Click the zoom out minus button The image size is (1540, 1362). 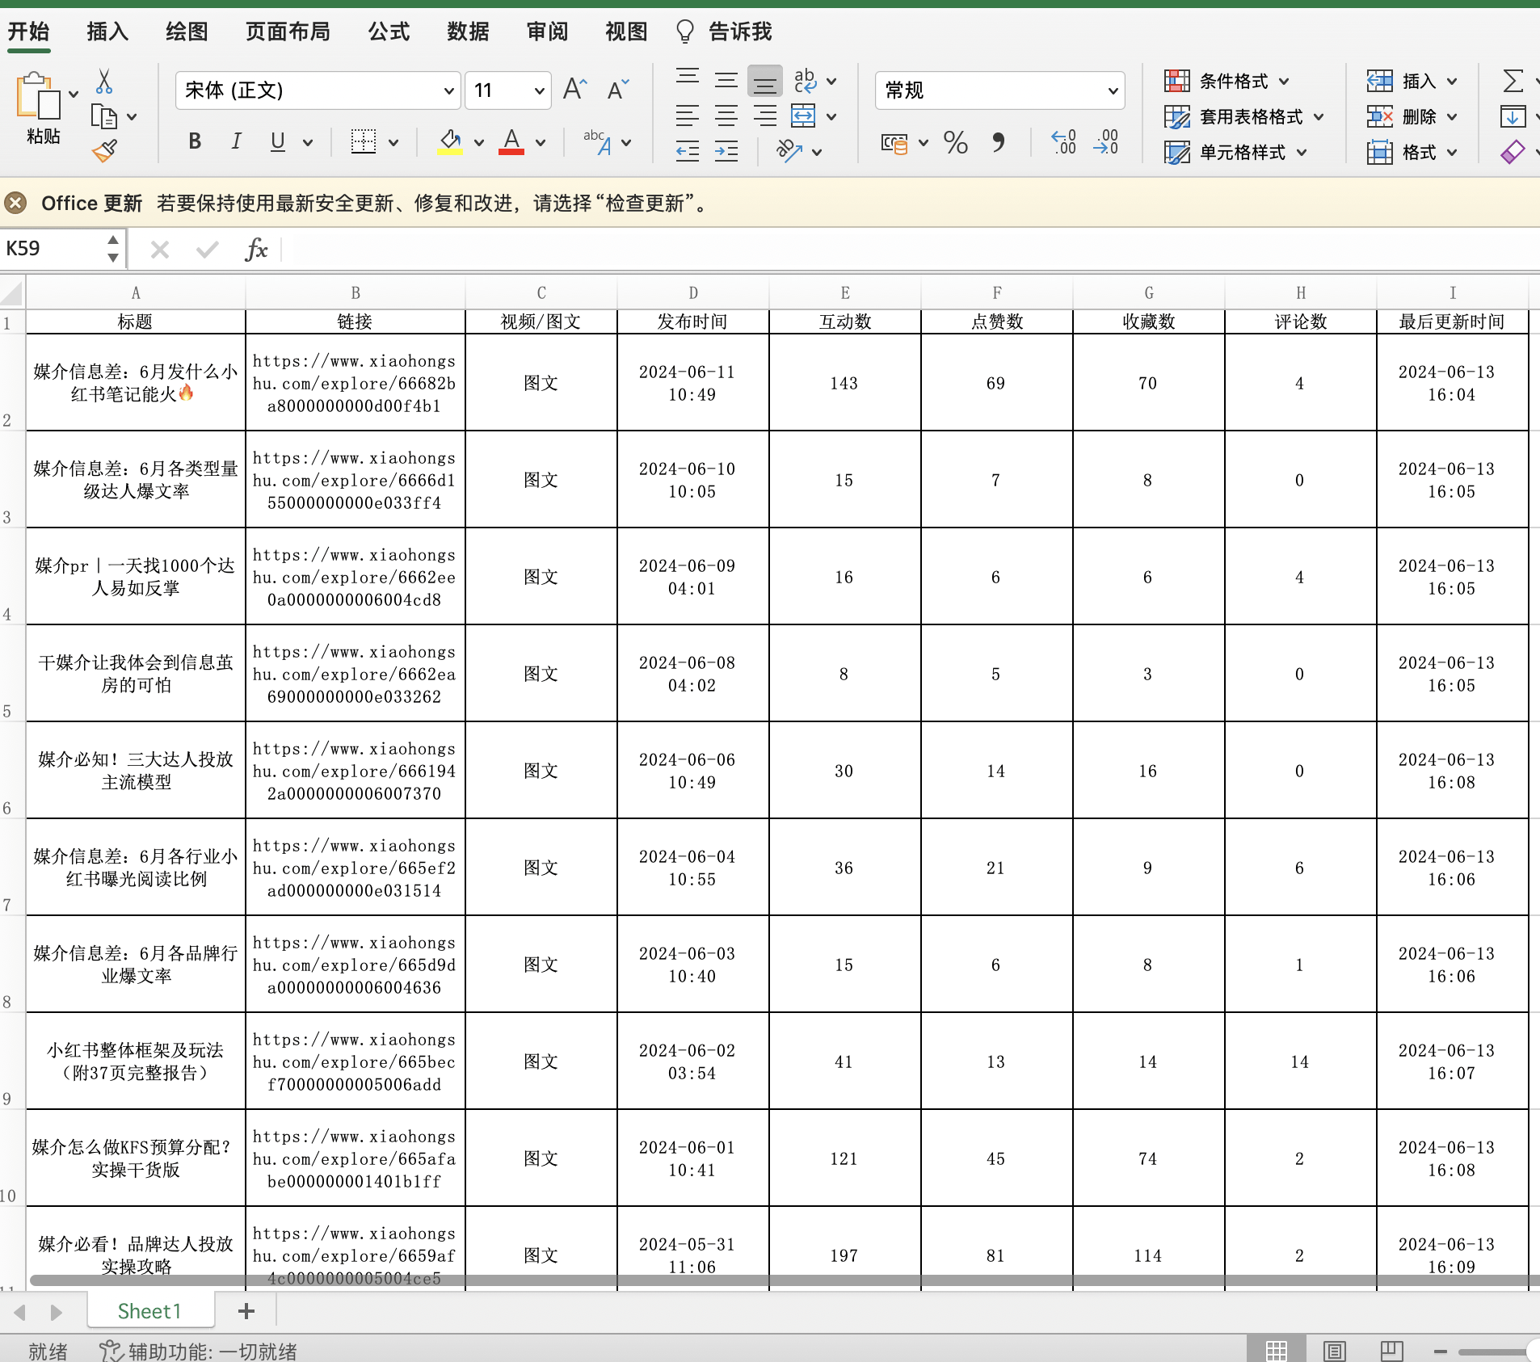pos(1440,1351)
